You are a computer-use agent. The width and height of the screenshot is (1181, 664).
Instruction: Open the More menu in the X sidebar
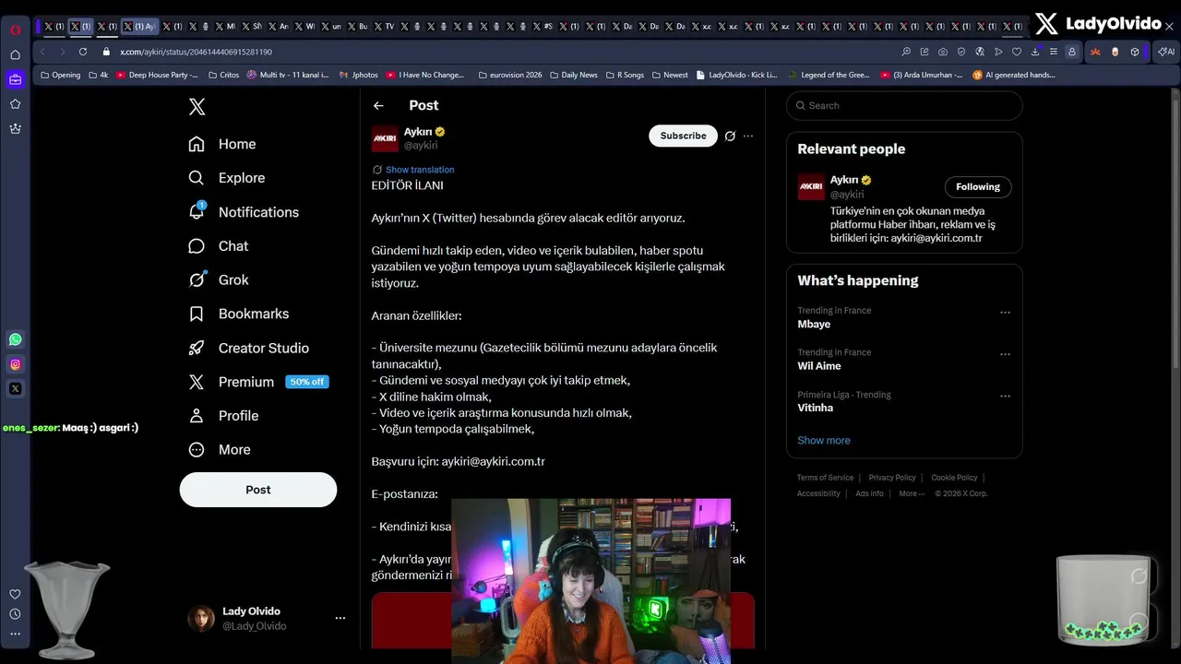click(220, 450)
